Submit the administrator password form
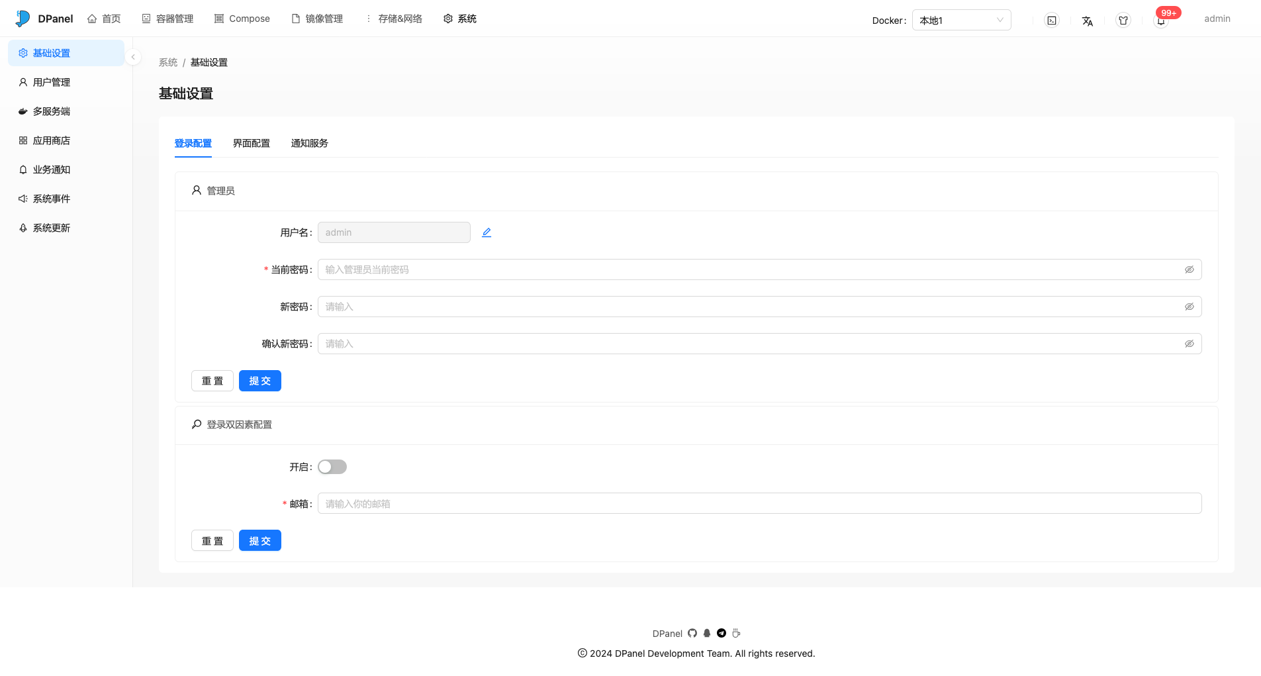1261x676 pixels. (259, 381)
